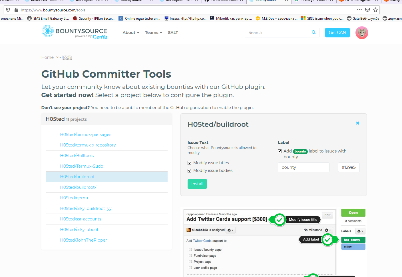Select SALT in the navigation menu
Screen dimensions: 402x277
(173, 33)
